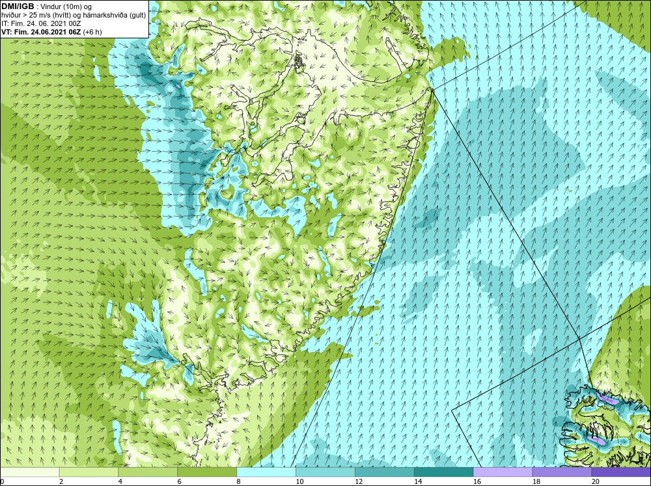Click the legend label '16'
The height and width of the screenshot is (486, 651).
(x=477, y=481)
